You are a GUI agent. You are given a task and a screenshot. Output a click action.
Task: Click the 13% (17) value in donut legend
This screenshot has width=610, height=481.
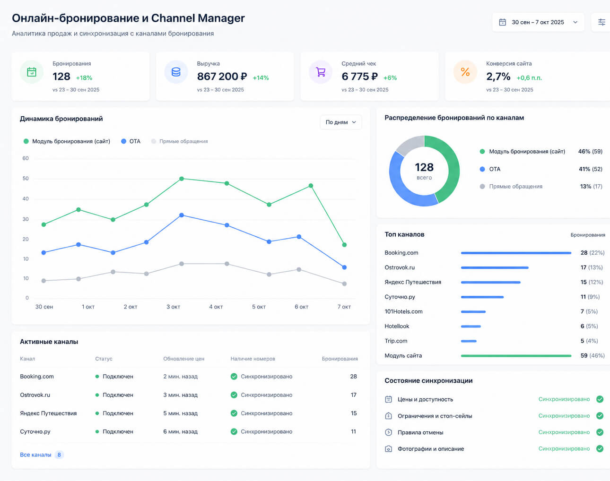coord(591,187)
